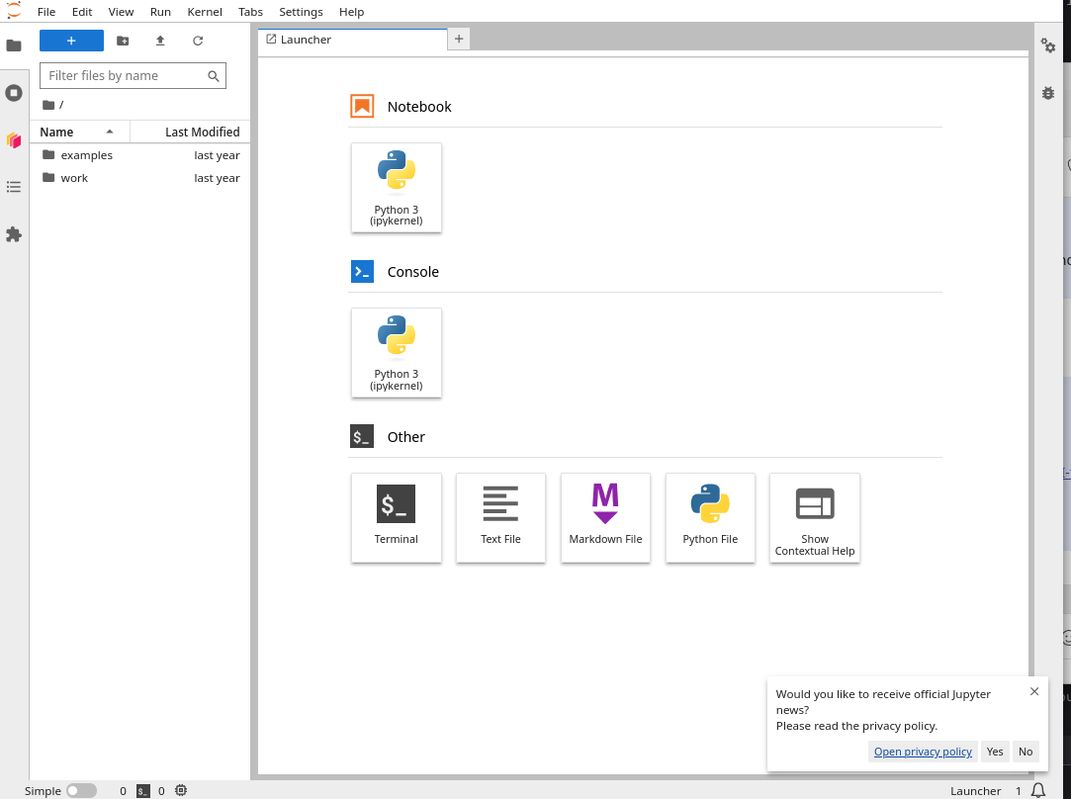Launch a Terminal from Other section
Viewport: 1071px width, 799px height.
tap(396, 517)
